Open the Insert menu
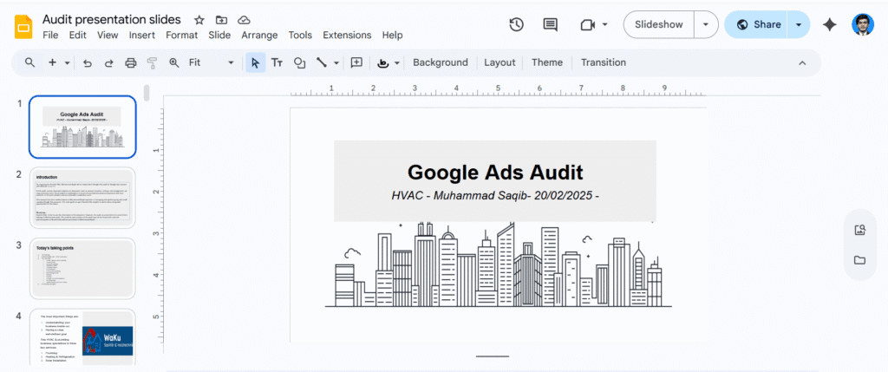Screen dimensions: 888x372 pyautogui.click(x=141, y=35)
